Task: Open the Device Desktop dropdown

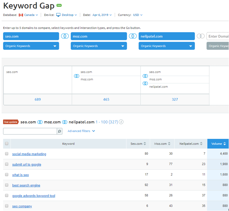Action: 69,15
